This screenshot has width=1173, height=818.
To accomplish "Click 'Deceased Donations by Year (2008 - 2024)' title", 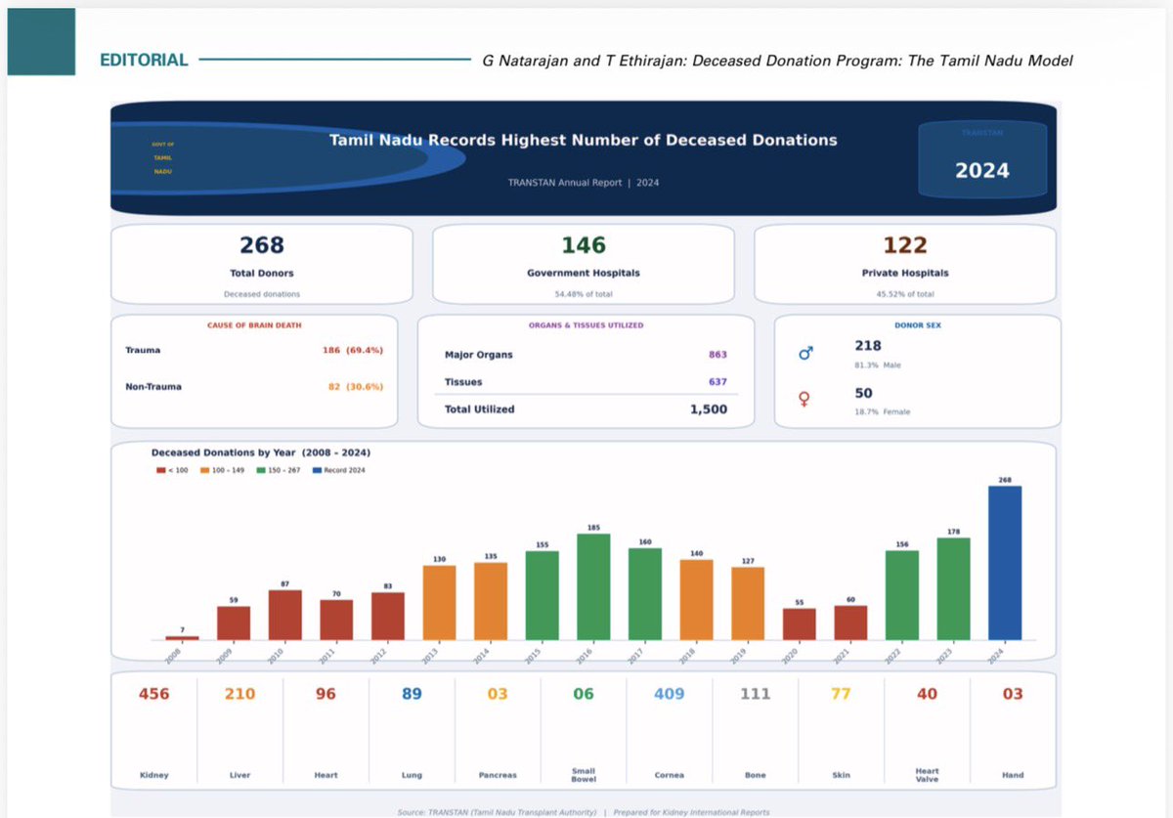I will (261, 452).
